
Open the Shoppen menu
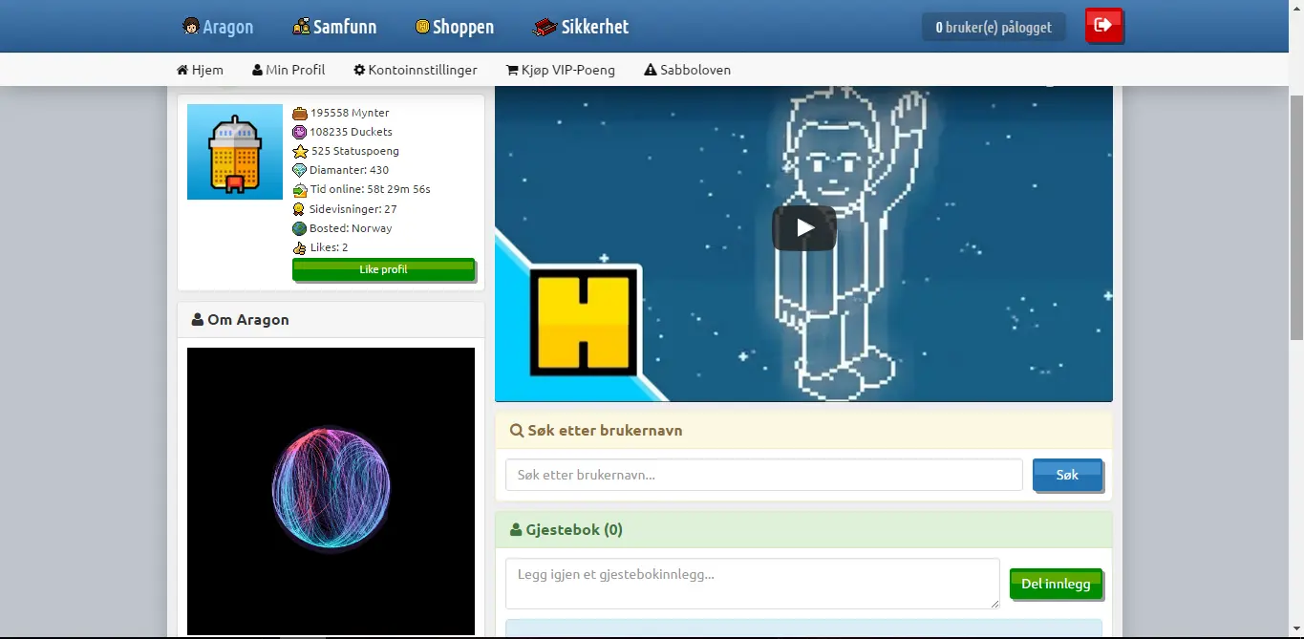(x=455, y=27)
